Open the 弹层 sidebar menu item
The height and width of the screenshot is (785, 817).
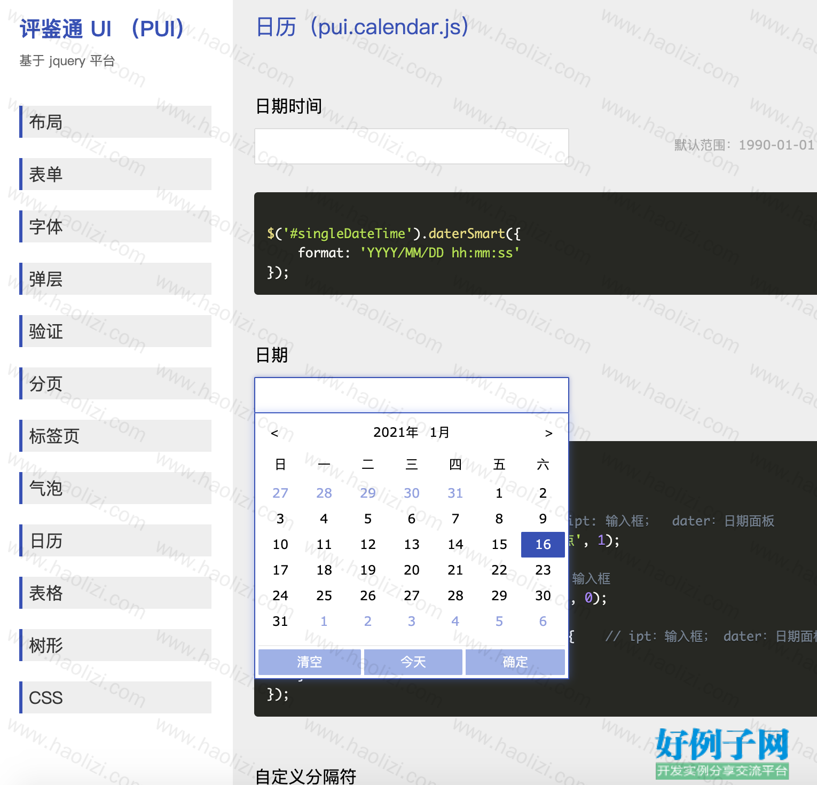tap(115, 279)
